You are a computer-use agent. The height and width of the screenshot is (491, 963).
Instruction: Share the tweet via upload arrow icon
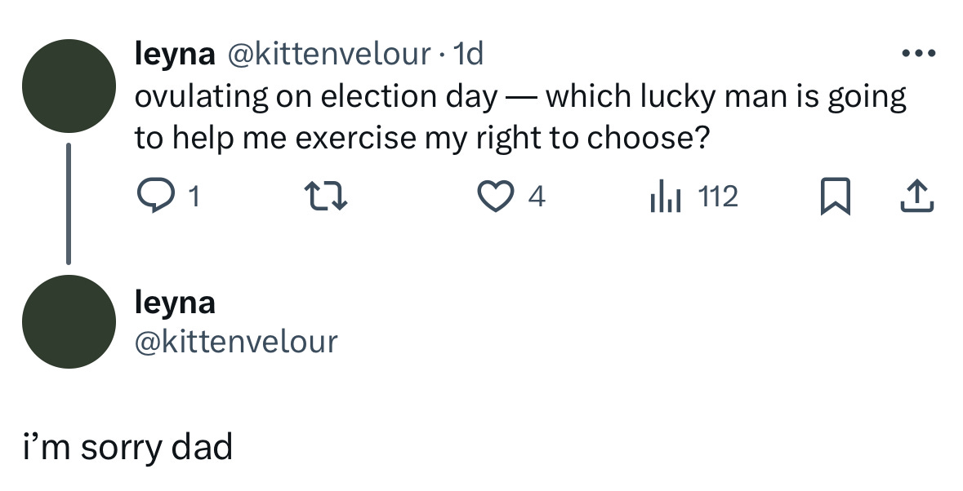(917, 197)
